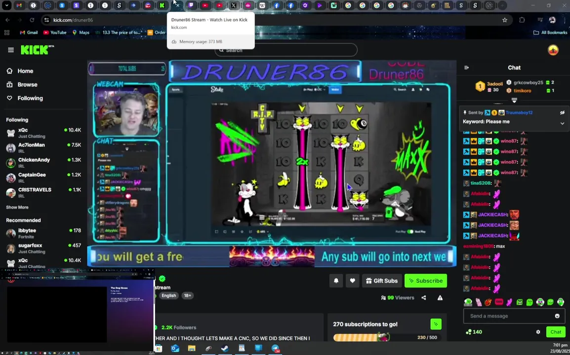This screenshot has height=355, width=570.
Task: Click the 99 Viewers count
Action: [397, 298]
